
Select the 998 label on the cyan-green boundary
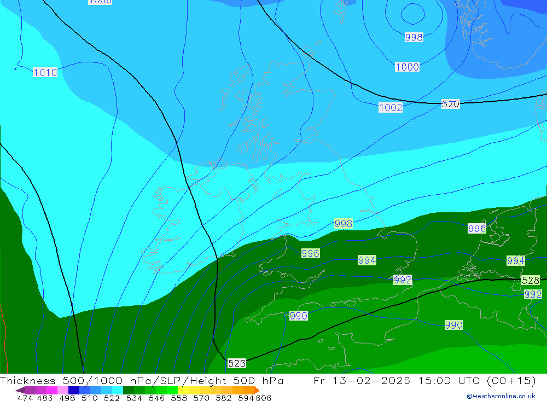click(344, 223)
